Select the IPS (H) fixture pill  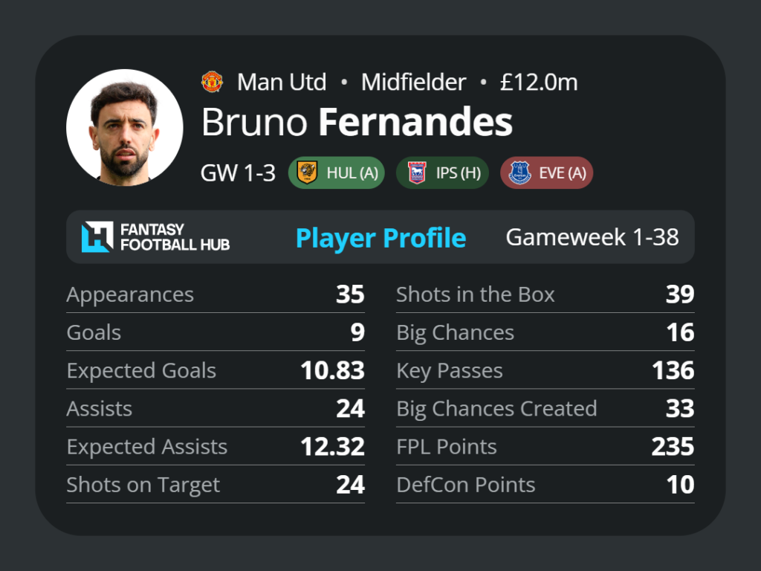(442, 172)
